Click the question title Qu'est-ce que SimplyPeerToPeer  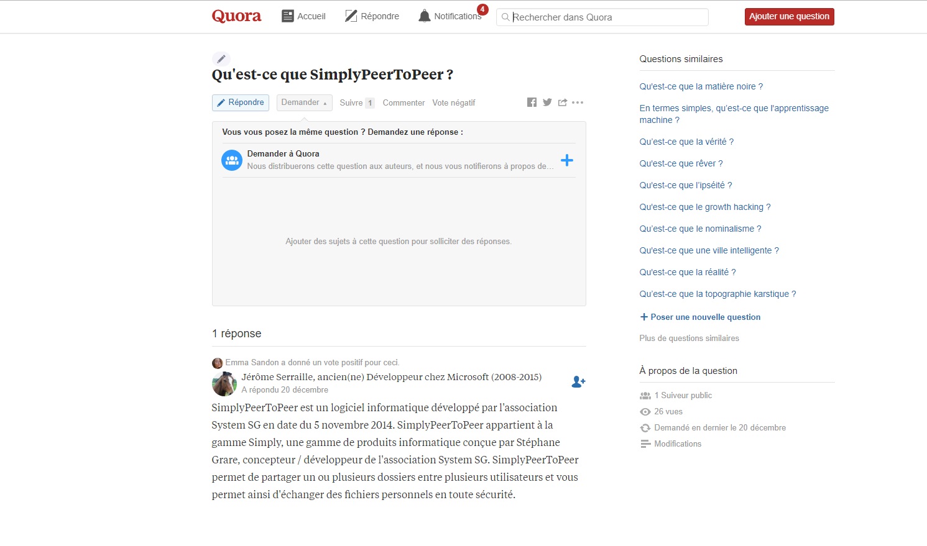point(332,75)
